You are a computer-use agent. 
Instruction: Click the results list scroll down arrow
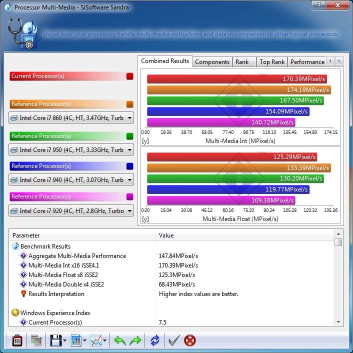(338, 322)
